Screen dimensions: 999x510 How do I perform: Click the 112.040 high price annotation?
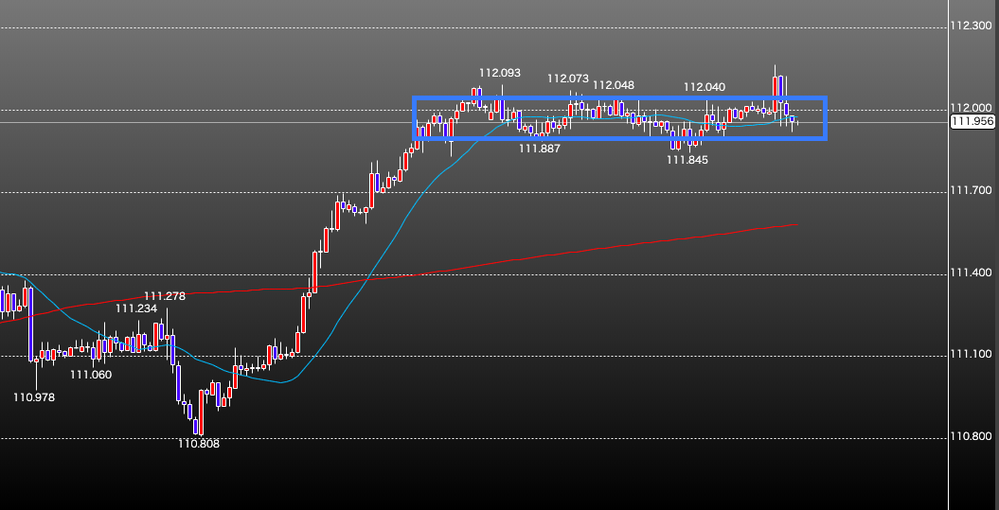(705, 87)
